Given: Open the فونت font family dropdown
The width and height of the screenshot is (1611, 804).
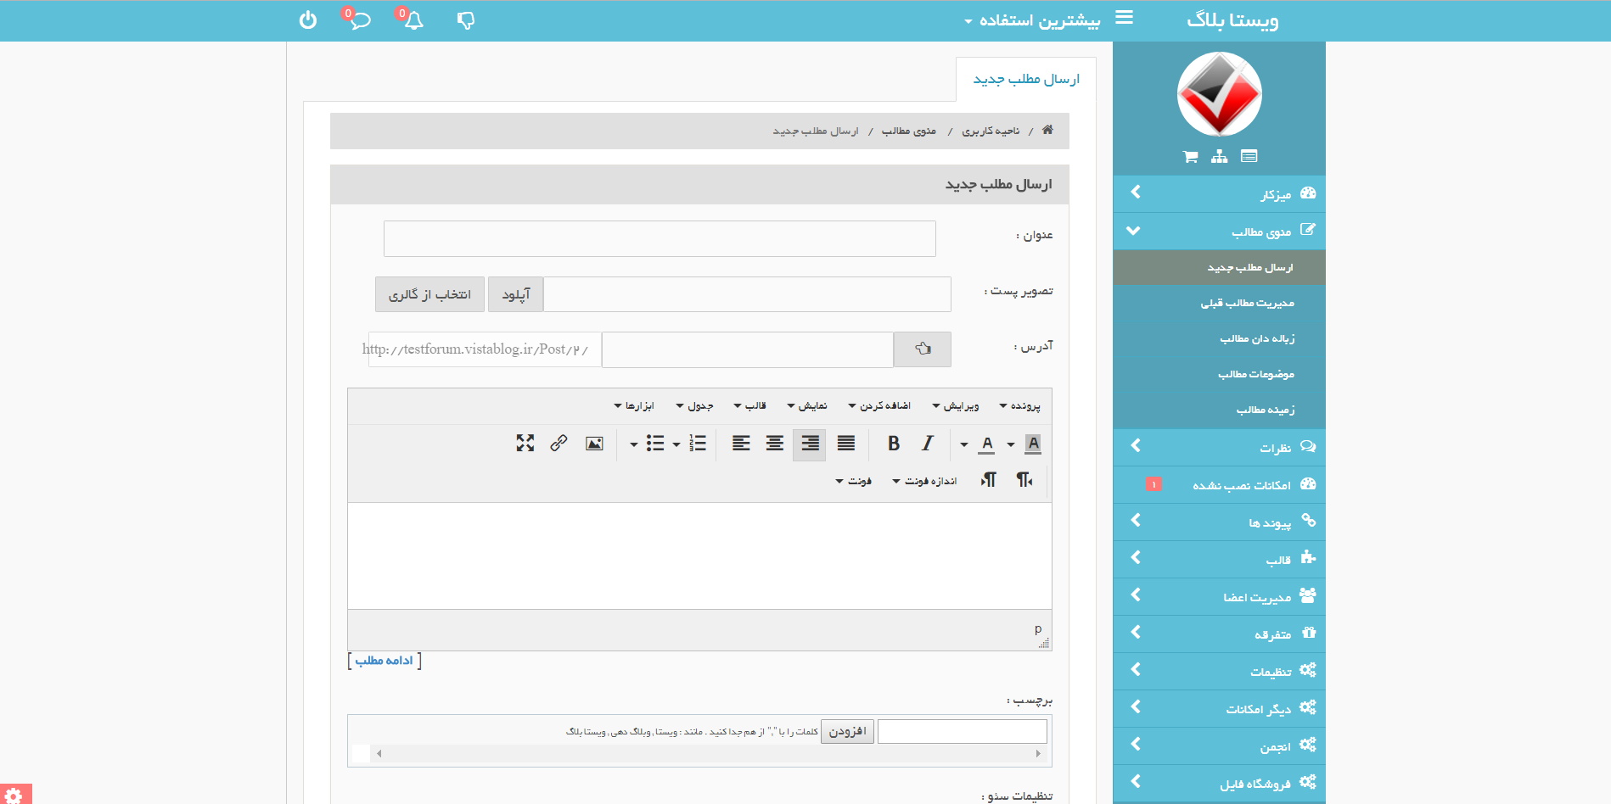Looking at the screenshot, I should [x=854, y=481].
